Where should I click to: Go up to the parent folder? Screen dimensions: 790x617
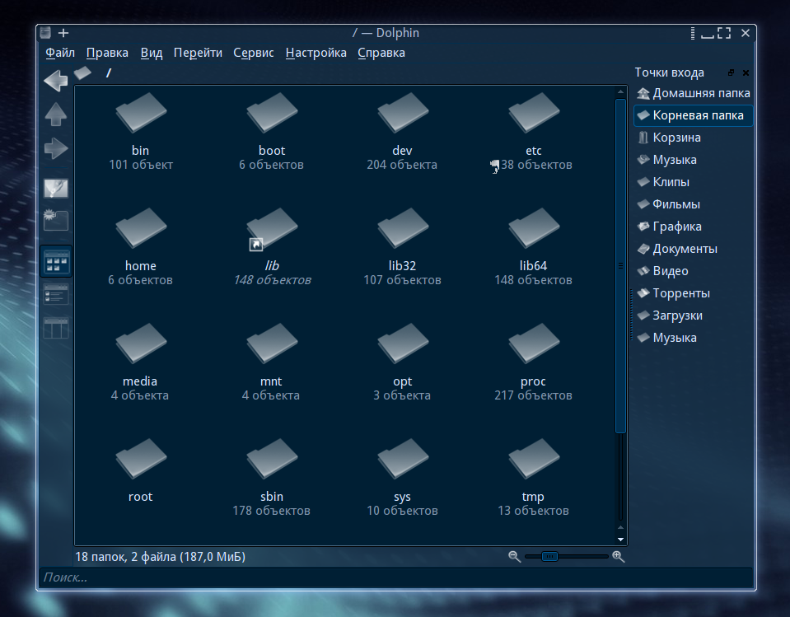(x=55, y=115)
